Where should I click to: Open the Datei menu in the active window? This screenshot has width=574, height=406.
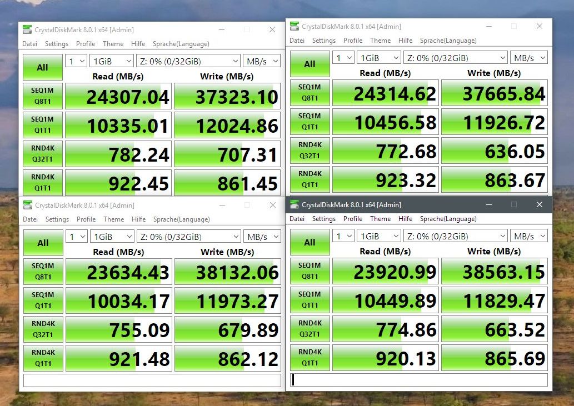point(297,219)
